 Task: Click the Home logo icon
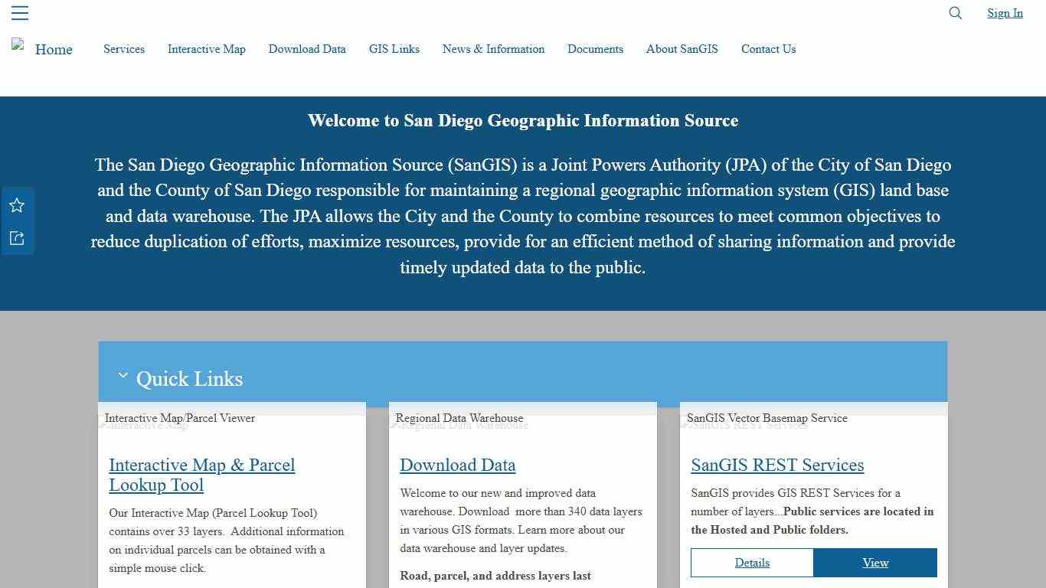19,46
